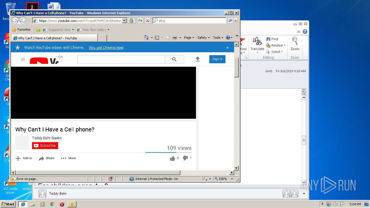Dismiss the Chrome promo banner
Image resolution: width=370 pixels, height=208 pixels.
pos(227,48)
